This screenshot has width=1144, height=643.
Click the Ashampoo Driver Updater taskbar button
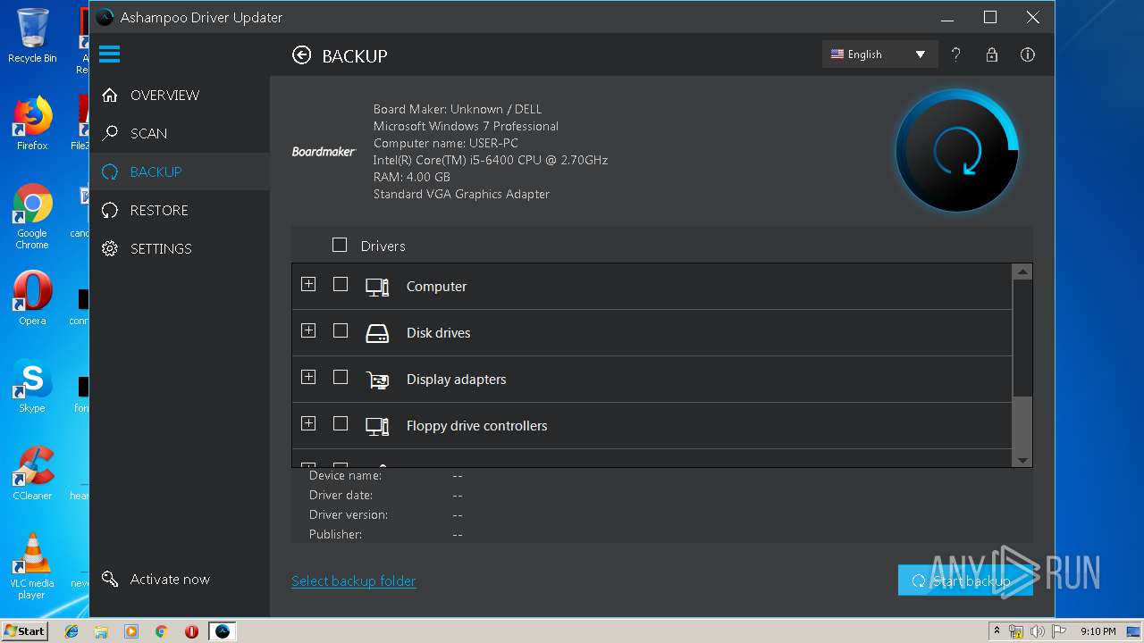point(223,631)
